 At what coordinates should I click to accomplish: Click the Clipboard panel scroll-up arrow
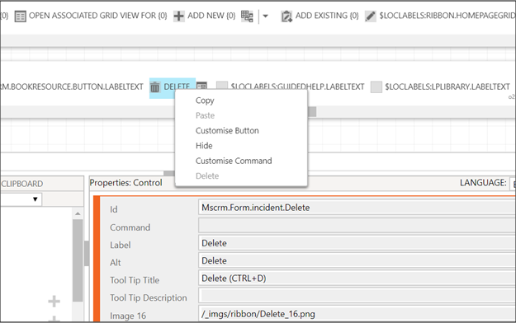[x=78, y=213]
